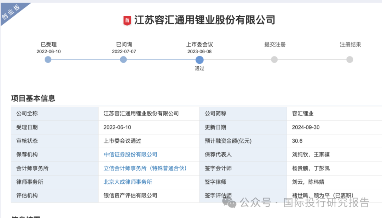
Task: Open the 立信会计师事务所（特殊普通合伙）link
Action: tap(145, 168)
